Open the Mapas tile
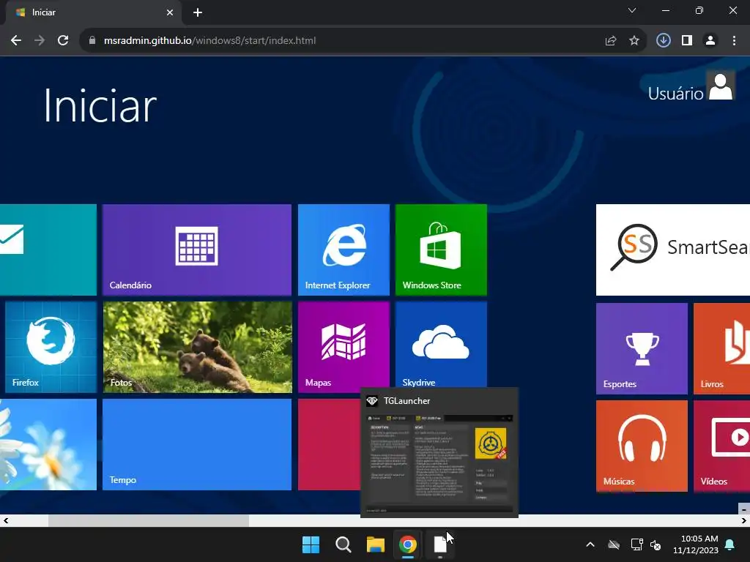750x562 pixels. [344, 347]
